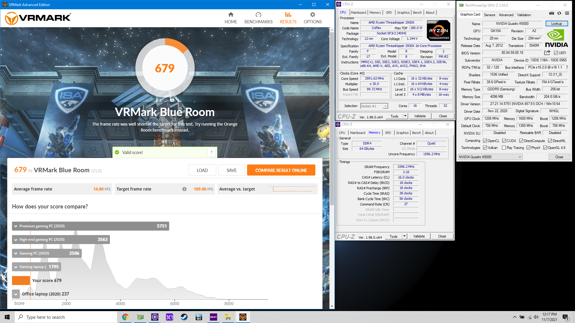
Task: Expand the Premium gaming PC (2020) row
Action: click(x=90, y=226)
